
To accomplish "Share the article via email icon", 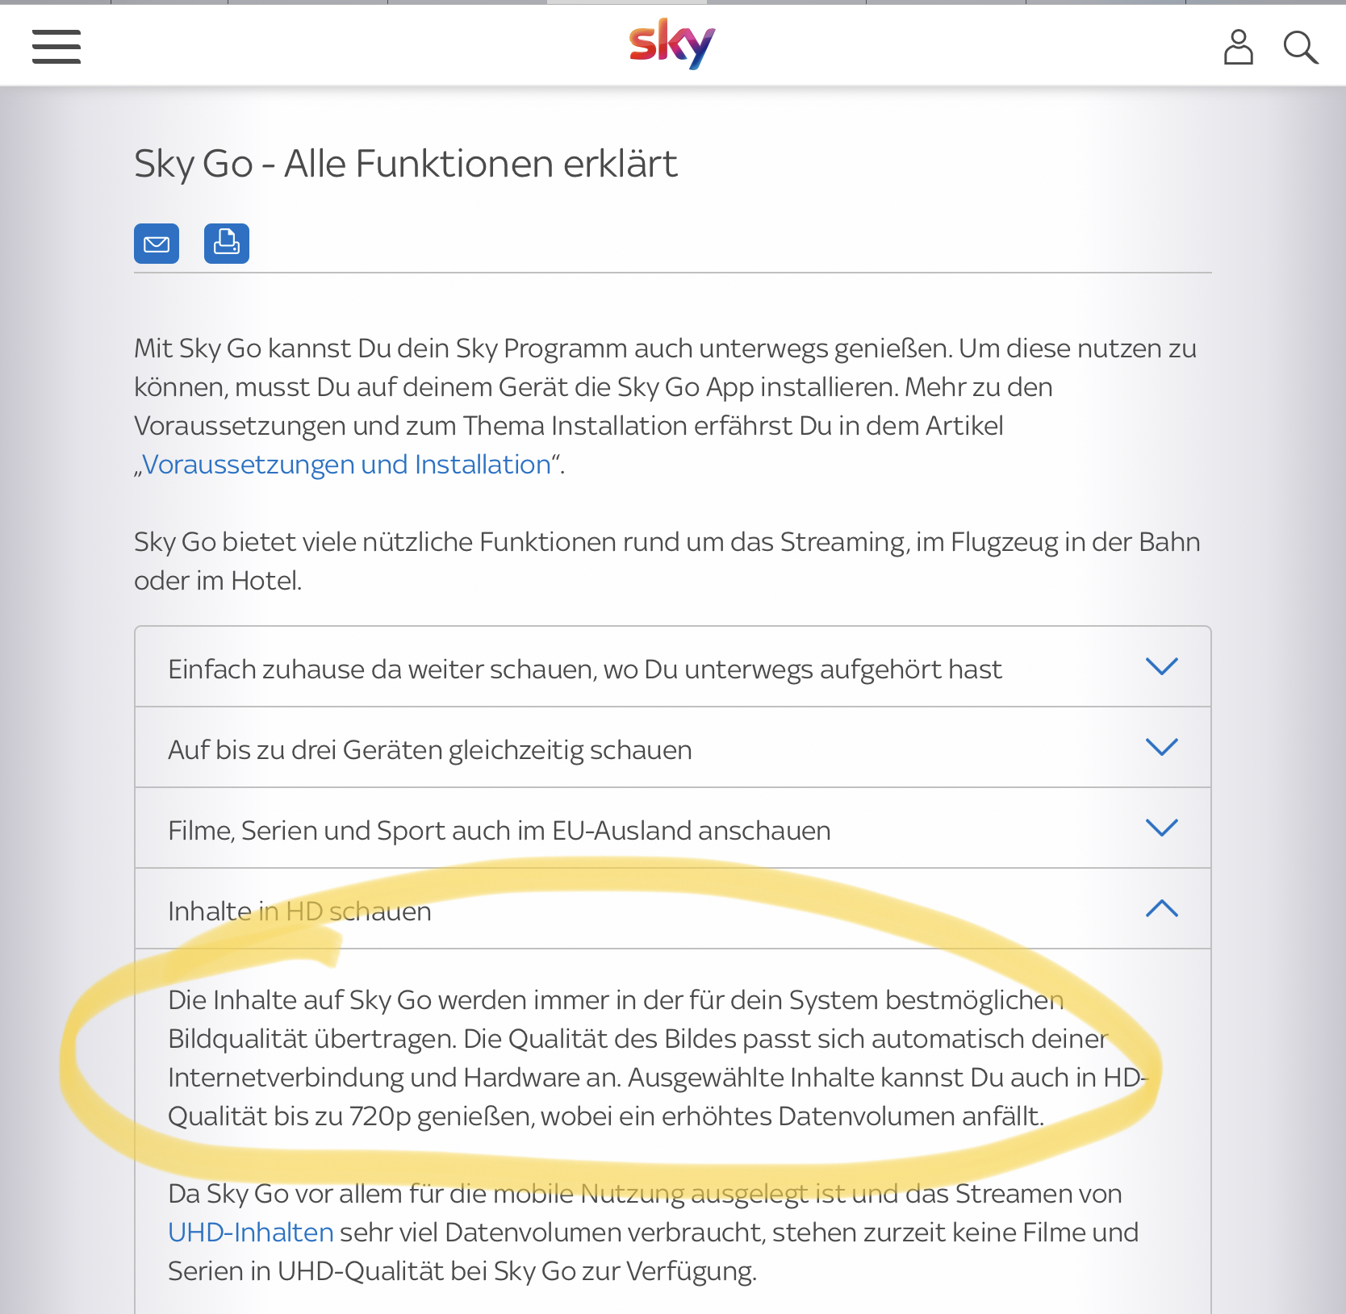I will point(157,244).
